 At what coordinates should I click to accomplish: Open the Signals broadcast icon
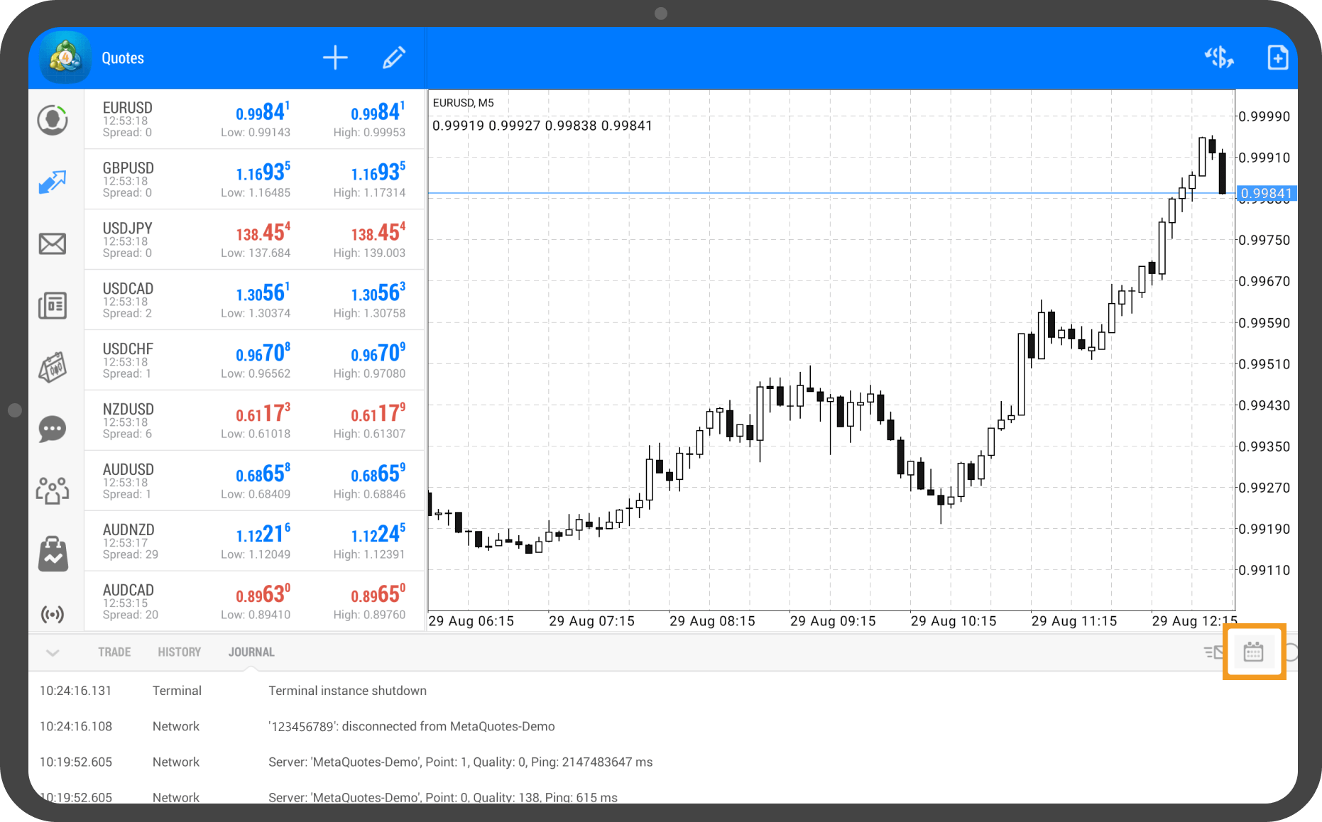(x=53, y=614)
